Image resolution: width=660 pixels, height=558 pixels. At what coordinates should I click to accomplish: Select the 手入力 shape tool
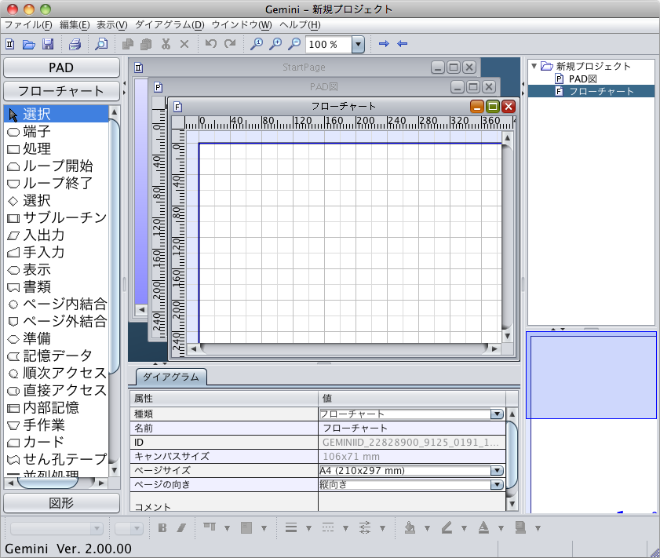pos(57,252)
